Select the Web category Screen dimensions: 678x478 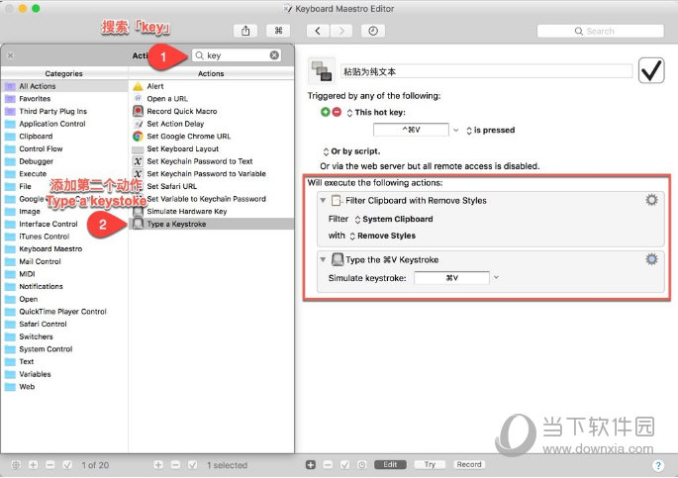point(64,387)
